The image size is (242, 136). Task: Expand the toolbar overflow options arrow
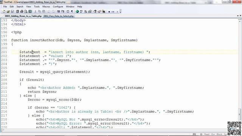[120, 12]
